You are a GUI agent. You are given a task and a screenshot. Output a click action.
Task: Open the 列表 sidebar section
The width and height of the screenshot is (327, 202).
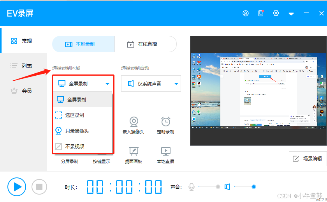click(23, 66)
